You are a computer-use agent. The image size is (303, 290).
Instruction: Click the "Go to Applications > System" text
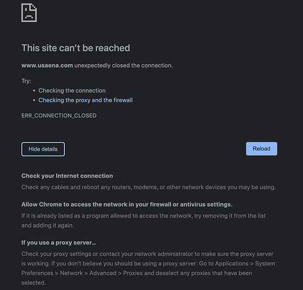[x=237, y=263]
